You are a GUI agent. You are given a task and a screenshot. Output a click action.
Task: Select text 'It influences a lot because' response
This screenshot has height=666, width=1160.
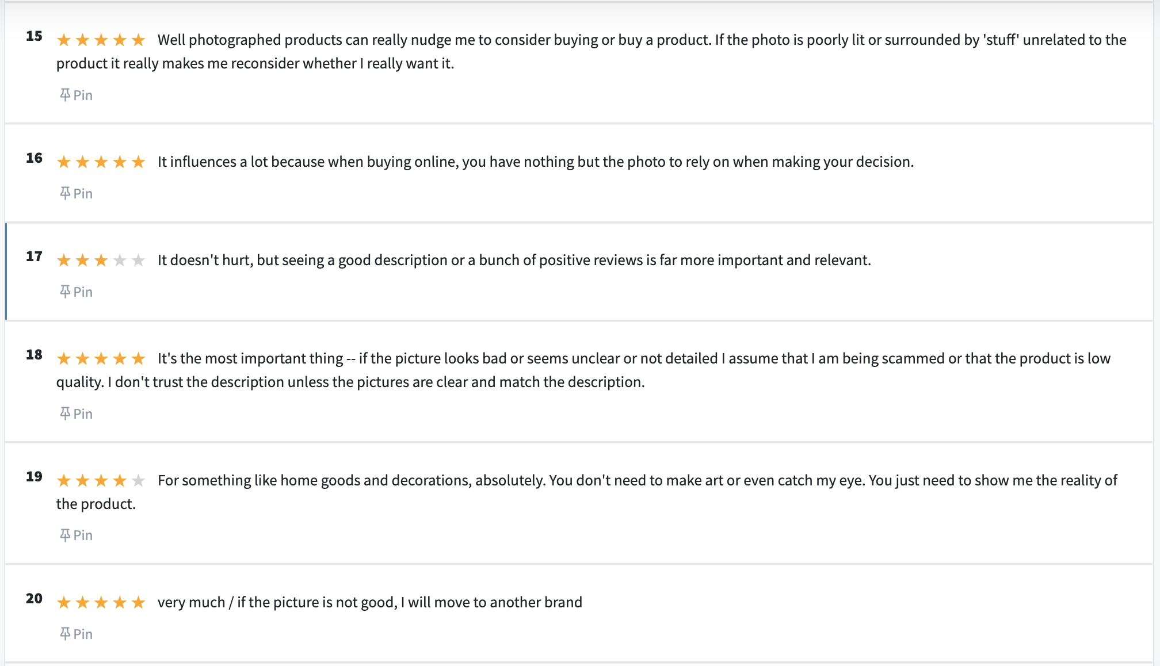tap(536, 162)
